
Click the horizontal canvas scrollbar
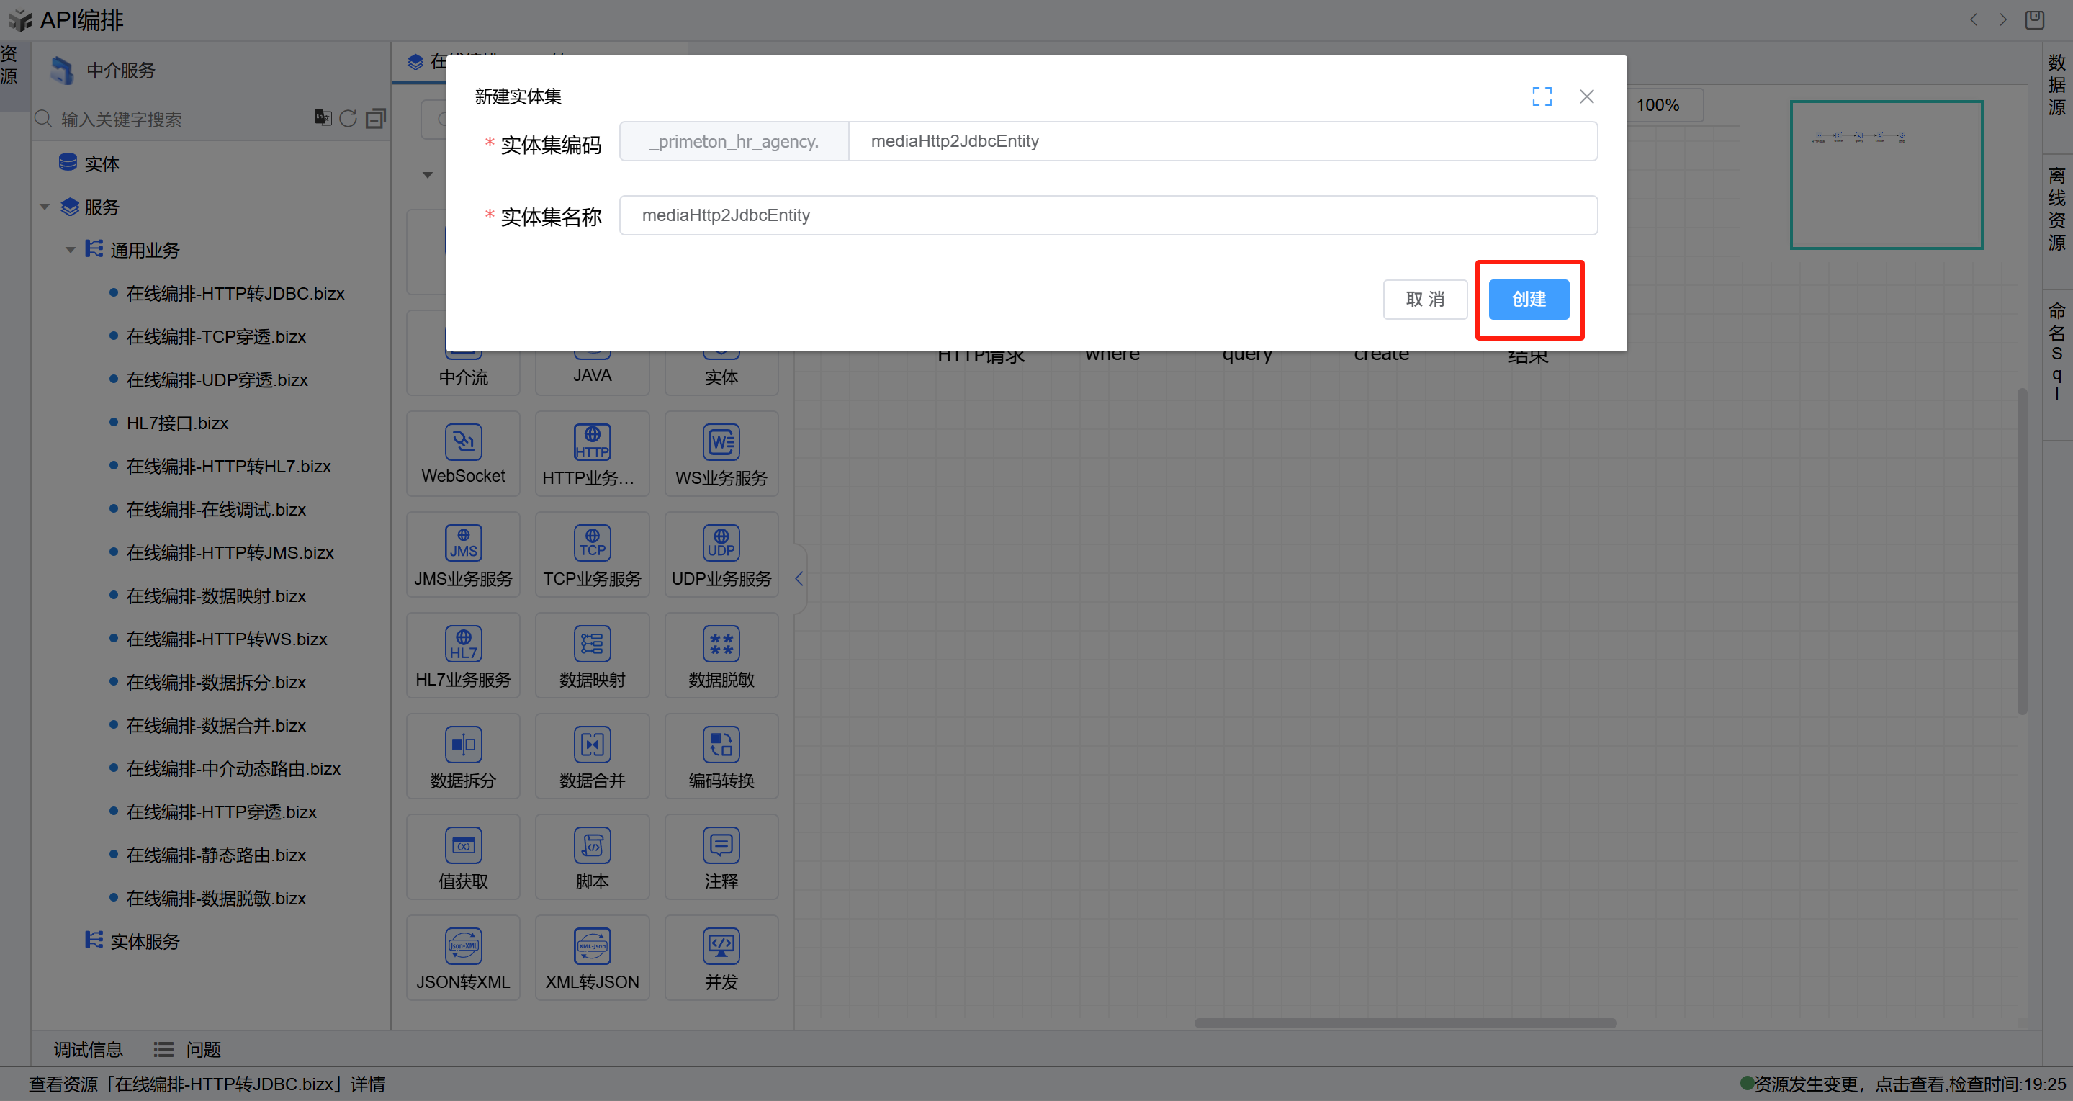1404,1023
